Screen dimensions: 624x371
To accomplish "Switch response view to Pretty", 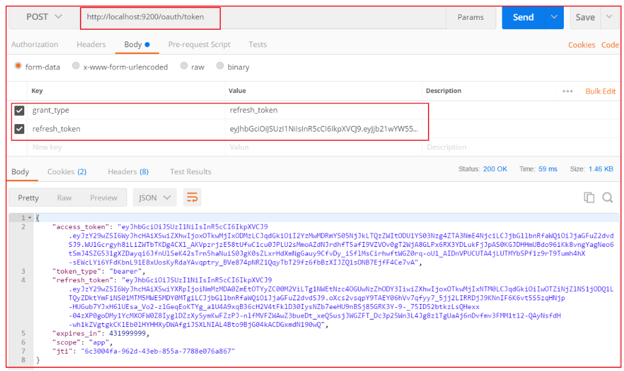I will click(29, 198).
